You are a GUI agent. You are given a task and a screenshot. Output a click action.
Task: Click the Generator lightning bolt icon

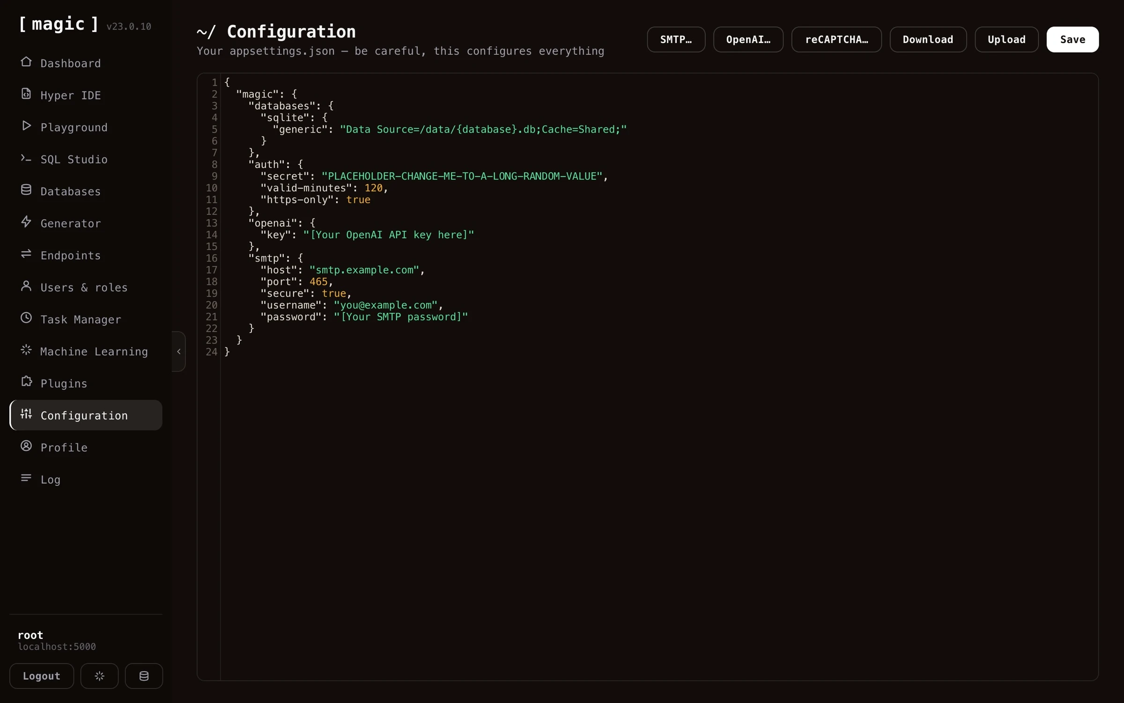26,222
